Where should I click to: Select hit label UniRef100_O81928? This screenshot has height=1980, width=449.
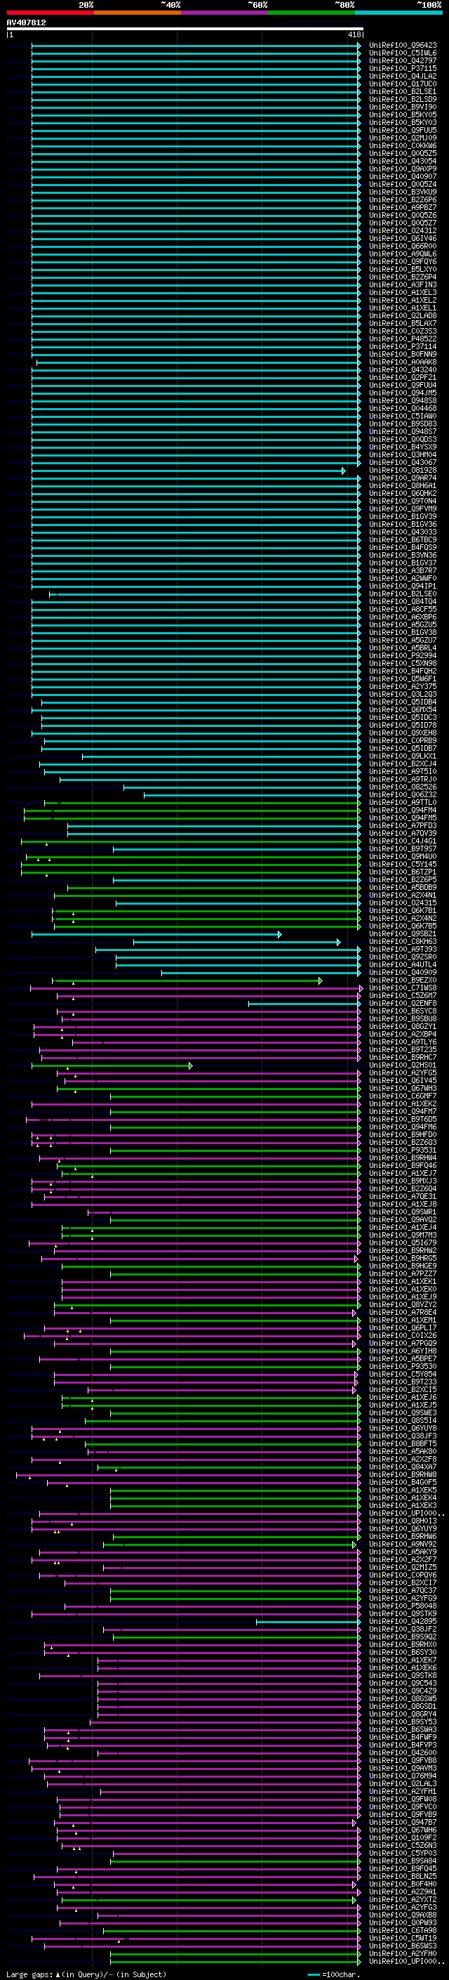coord(403,471)
